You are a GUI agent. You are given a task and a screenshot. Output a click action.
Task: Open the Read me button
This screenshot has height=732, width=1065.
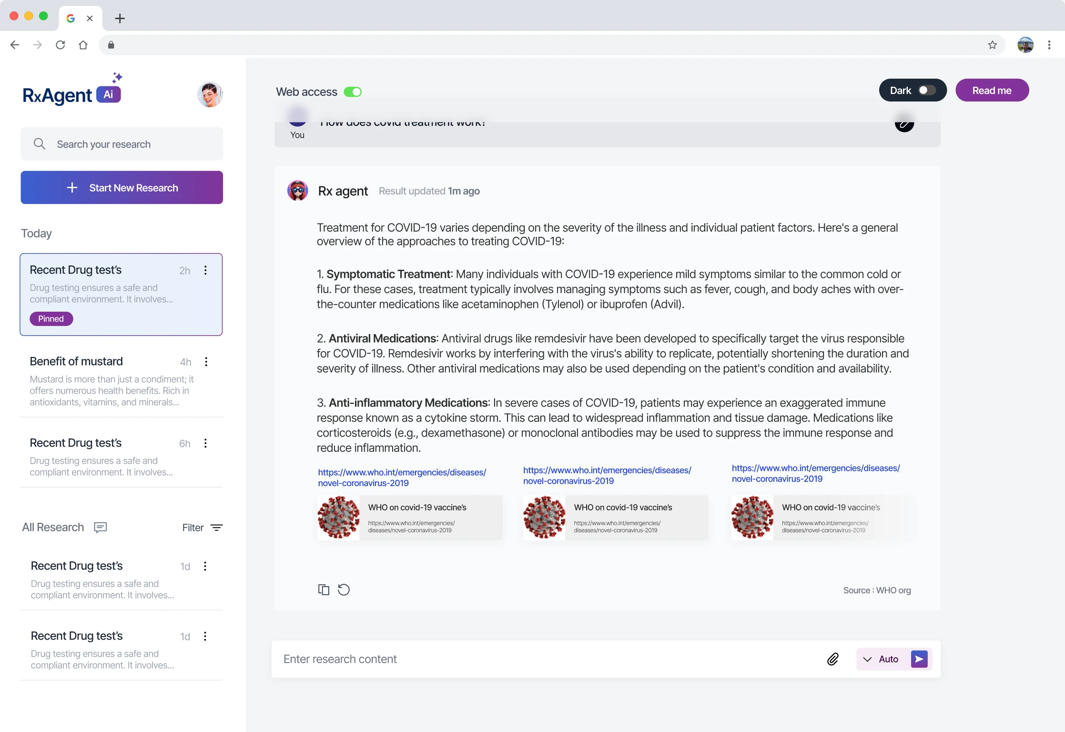[x=992, y=91]
